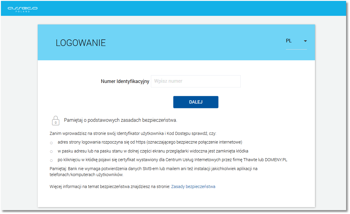
Task: Focus the Numer Identyfikacyjny input field
Action: (x=196, y=81)
